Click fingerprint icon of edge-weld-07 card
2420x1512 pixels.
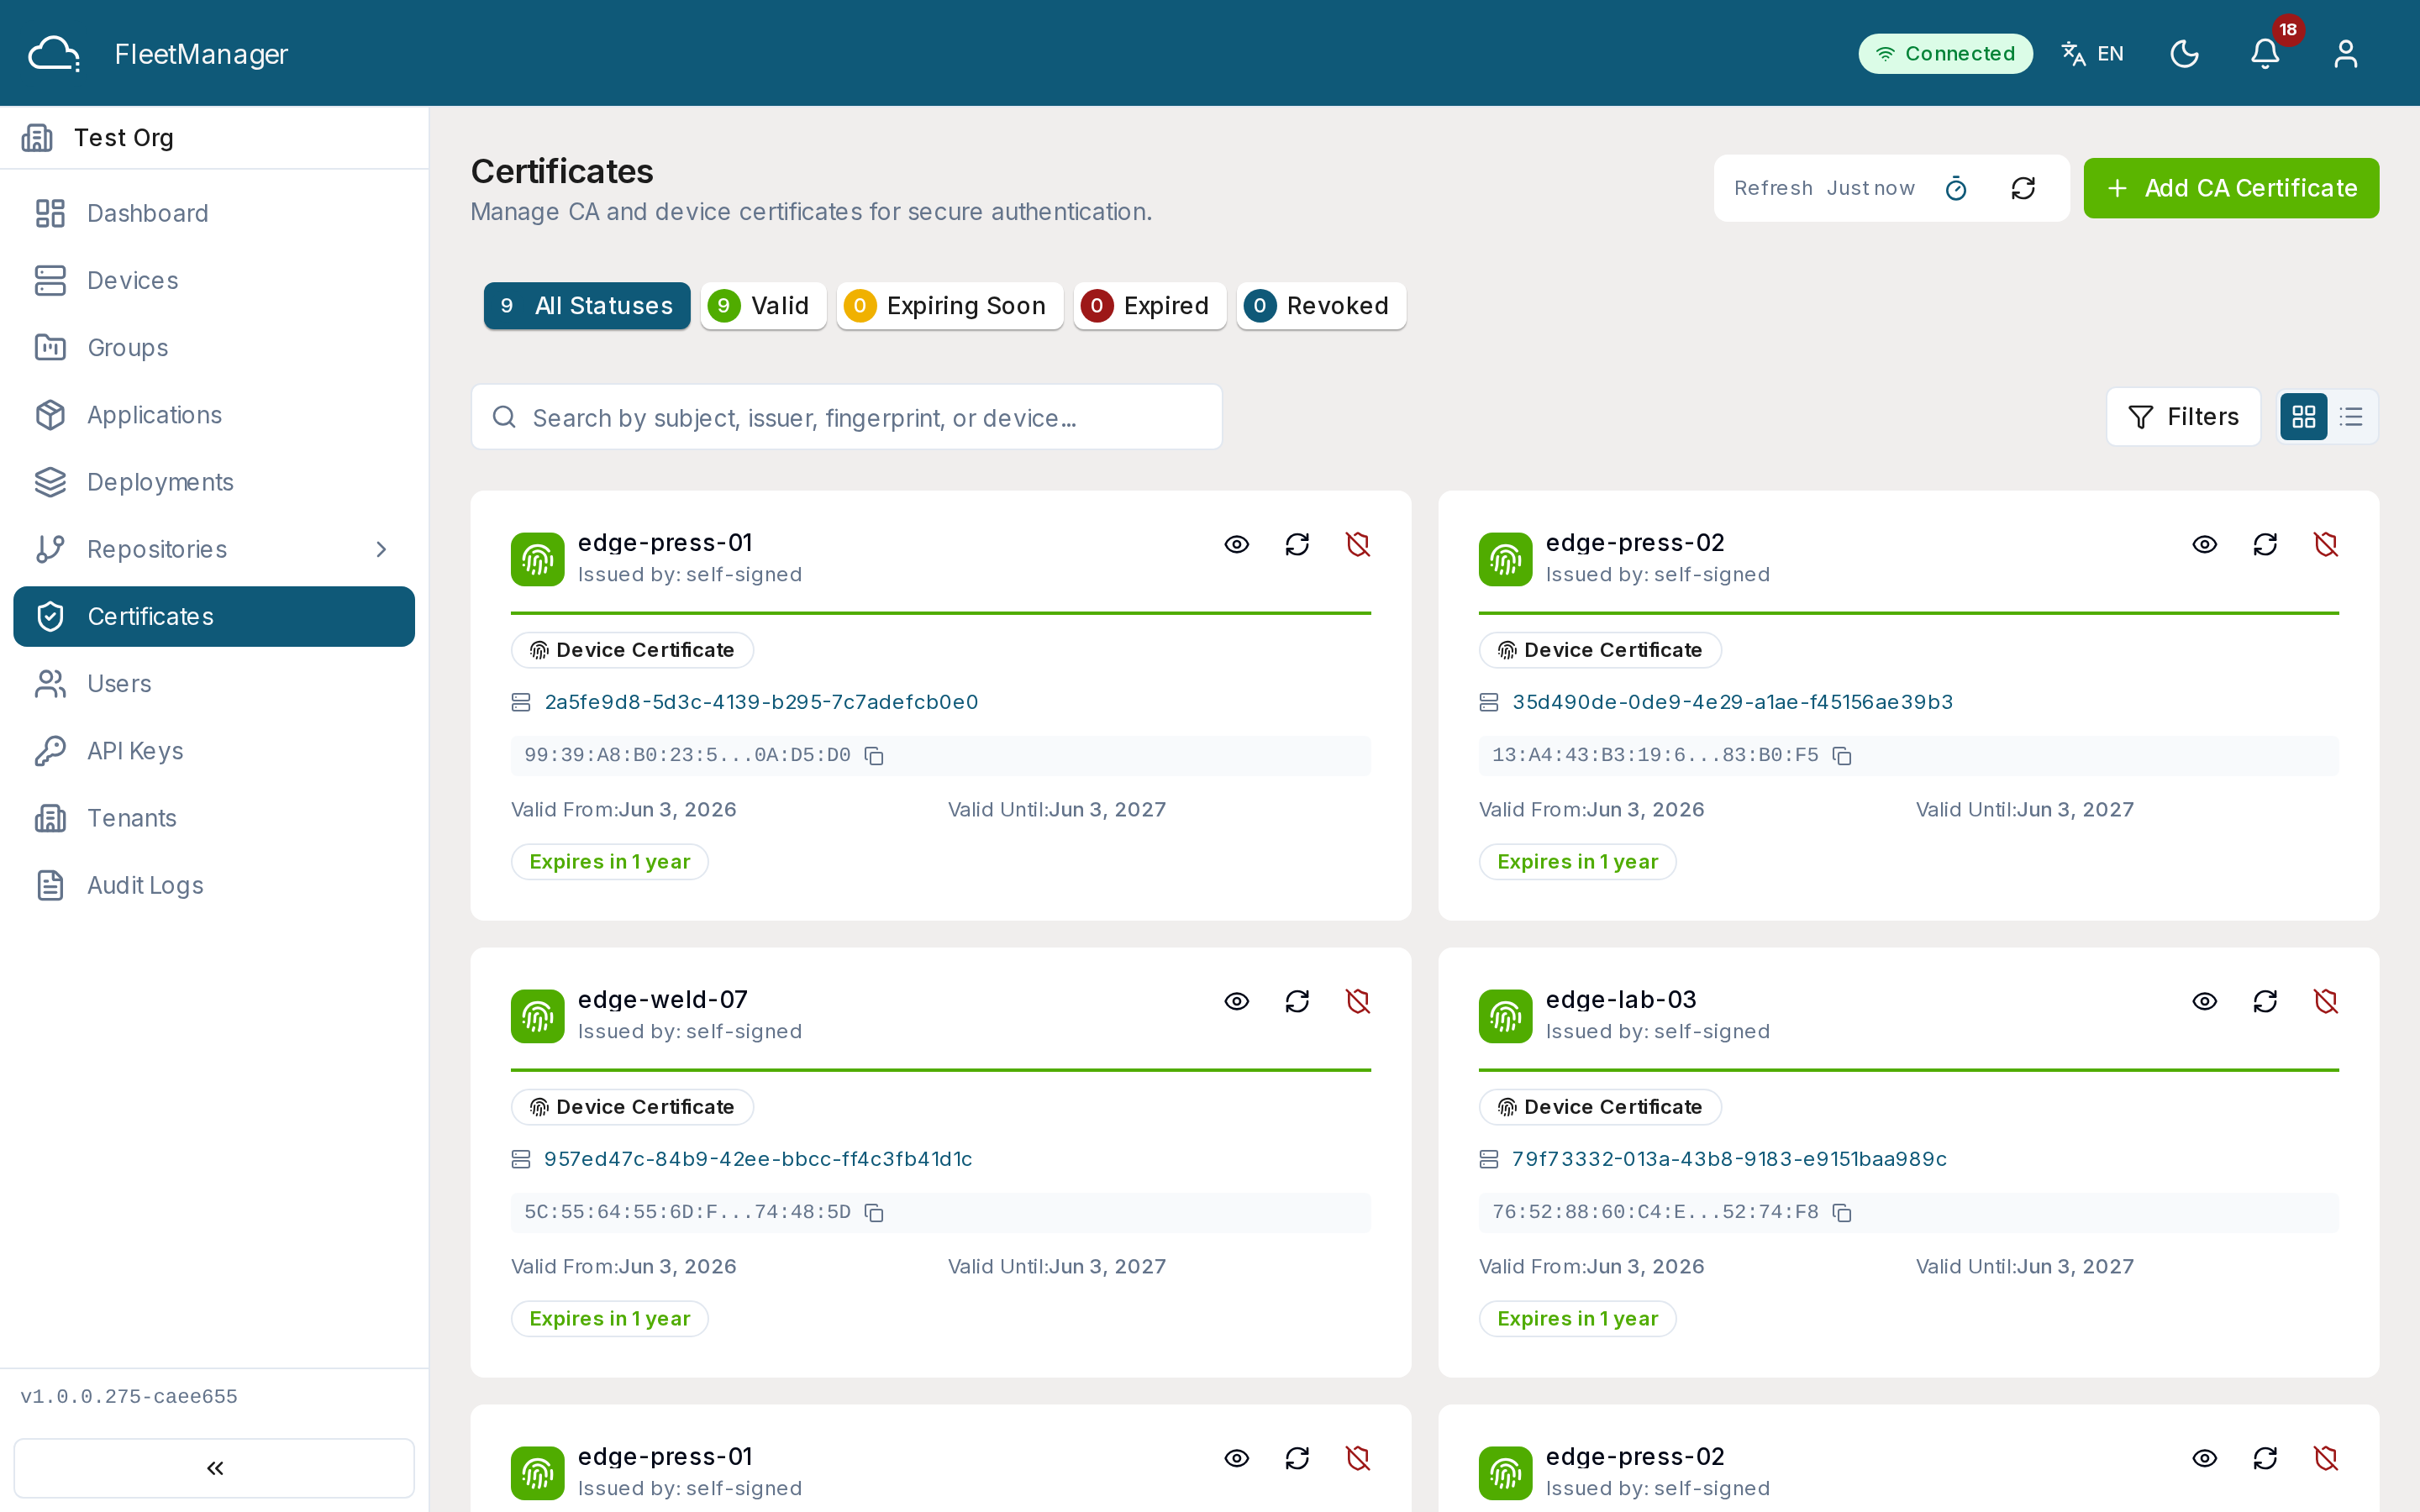click(x=538, y=1016)
